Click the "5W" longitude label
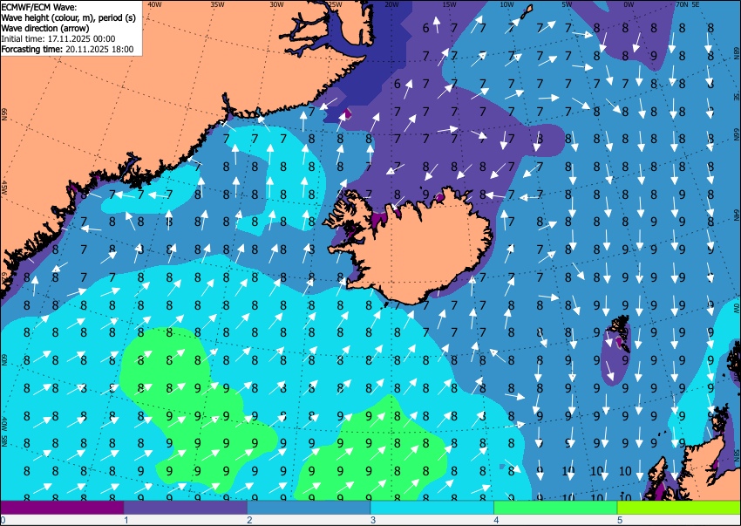The height and width of the screenshot is (526, 741). coord(568,4)
